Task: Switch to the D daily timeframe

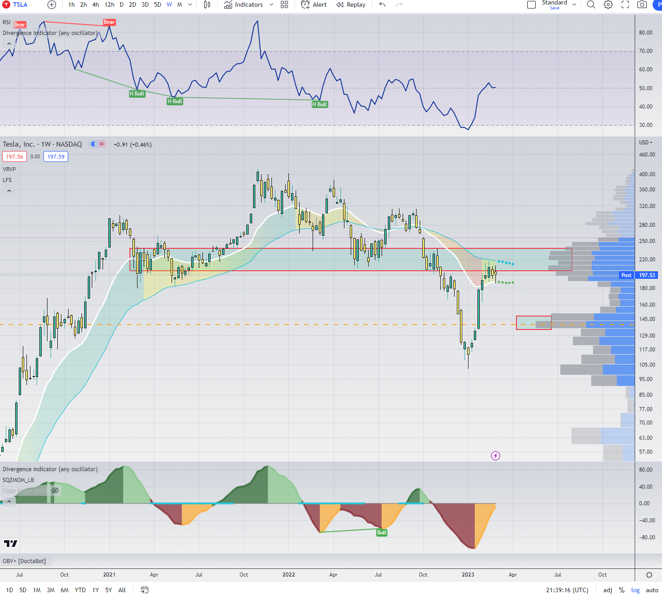Action: pyautogui.click(x=121, y=4)
